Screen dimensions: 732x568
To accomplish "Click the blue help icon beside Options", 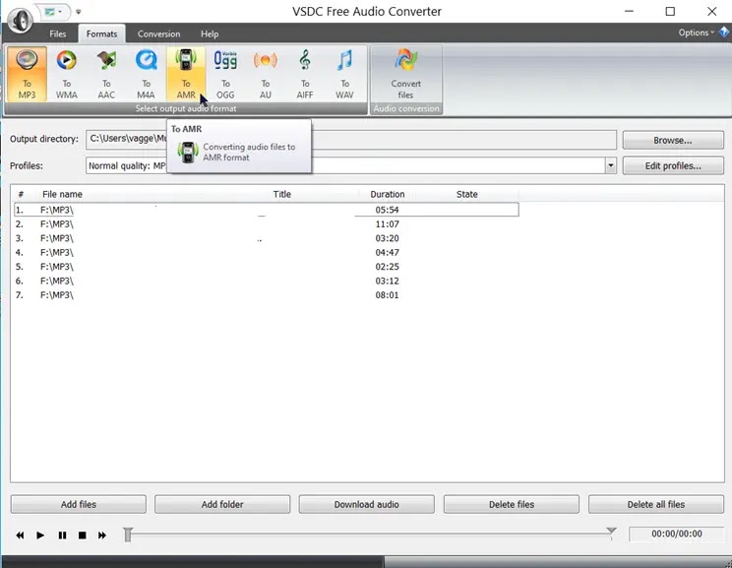I will click(724, 32).
